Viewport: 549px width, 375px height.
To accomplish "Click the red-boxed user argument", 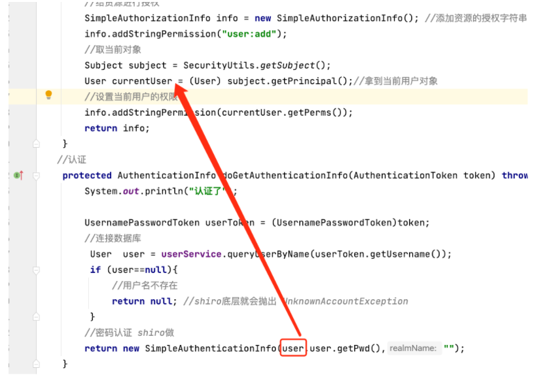I will tap(293, 348).
